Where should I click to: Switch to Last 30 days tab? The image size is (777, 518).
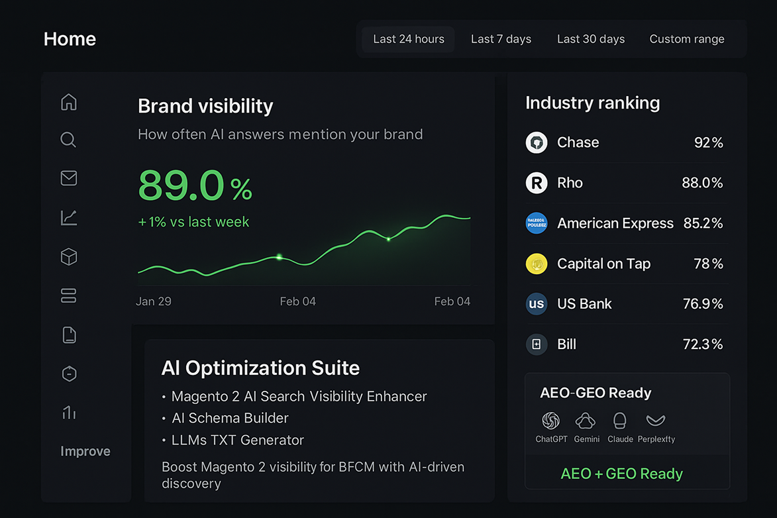[x=591, y=39]
